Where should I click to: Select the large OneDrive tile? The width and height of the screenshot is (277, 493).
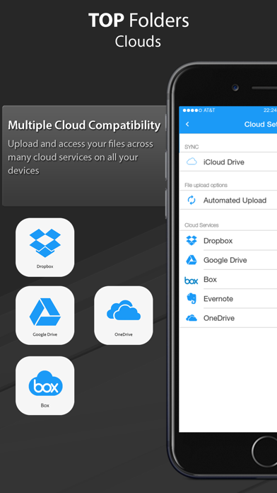point(124,315)
